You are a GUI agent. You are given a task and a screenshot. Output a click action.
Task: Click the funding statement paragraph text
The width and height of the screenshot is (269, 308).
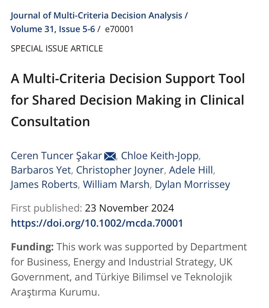(129, 269)
